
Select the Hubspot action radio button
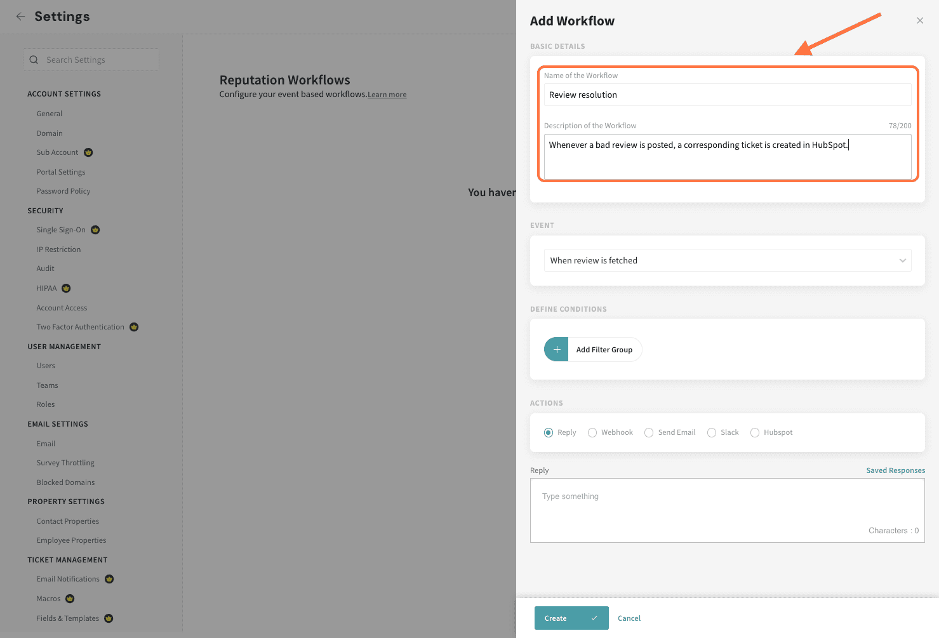coord(755,433)
